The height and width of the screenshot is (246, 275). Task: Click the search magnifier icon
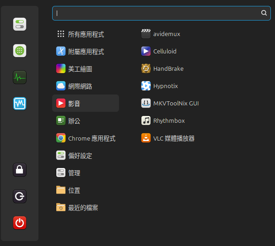(x=264, y=13)
